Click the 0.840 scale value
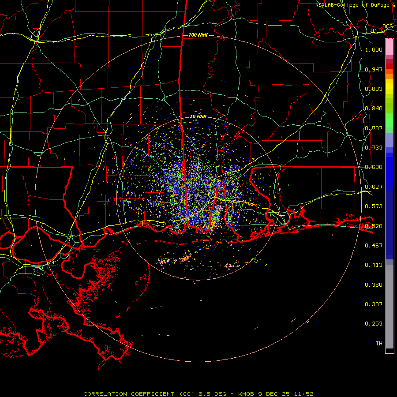This screenshot has width=397, height=397. pos(374,109)
